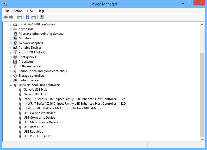Click the Intel USB 3.0 eXtensible Host Controller icon
This screenshot has width=207, height=150.
click(20, 108)
